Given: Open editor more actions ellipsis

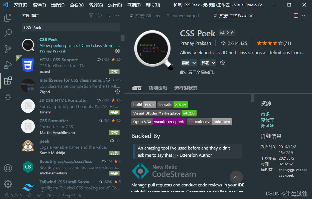Looking at the screenshot, I should tap(304, 16).
